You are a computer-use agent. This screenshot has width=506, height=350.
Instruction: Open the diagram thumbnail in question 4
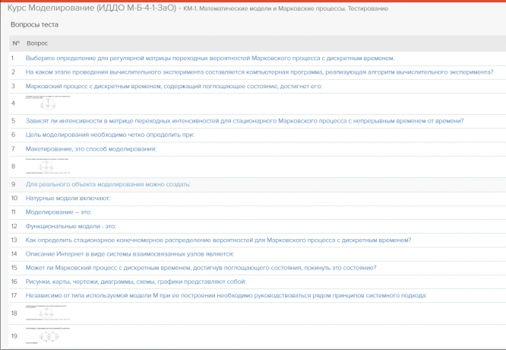(48, 103)
